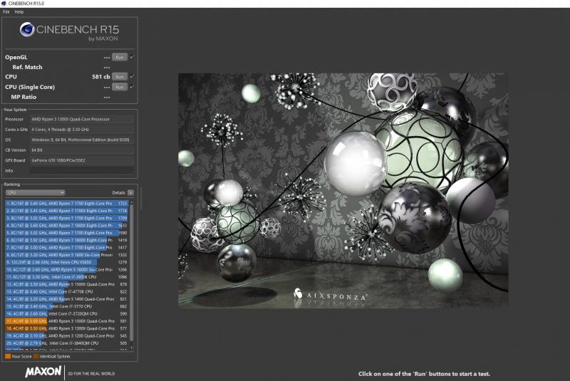Select ranking row 19 Ryzen 3 1200

[x=66, y=335]
